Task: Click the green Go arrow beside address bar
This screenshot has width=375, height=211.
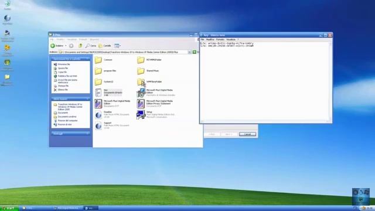Action: (x=195, y=52)
